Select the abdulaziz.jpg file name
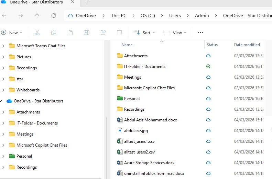Screen dimensions: 272x179 tap(136, 131)
